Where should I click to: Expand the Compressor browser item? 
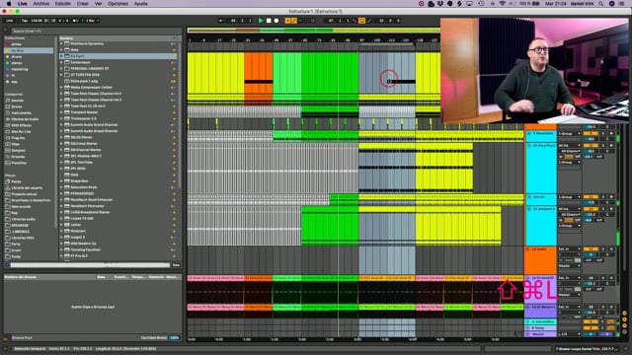click(x=61, y=62)
